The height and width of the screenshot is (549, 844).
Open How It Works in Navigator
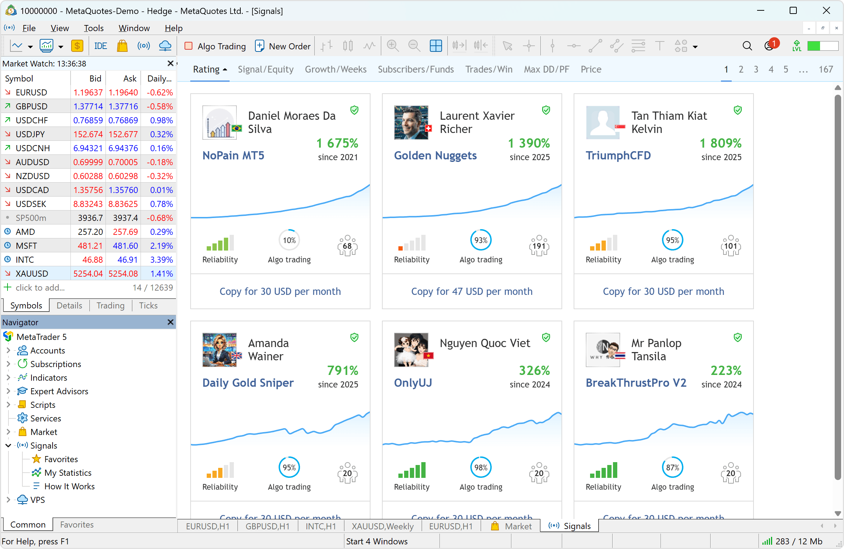coord(69,486)
